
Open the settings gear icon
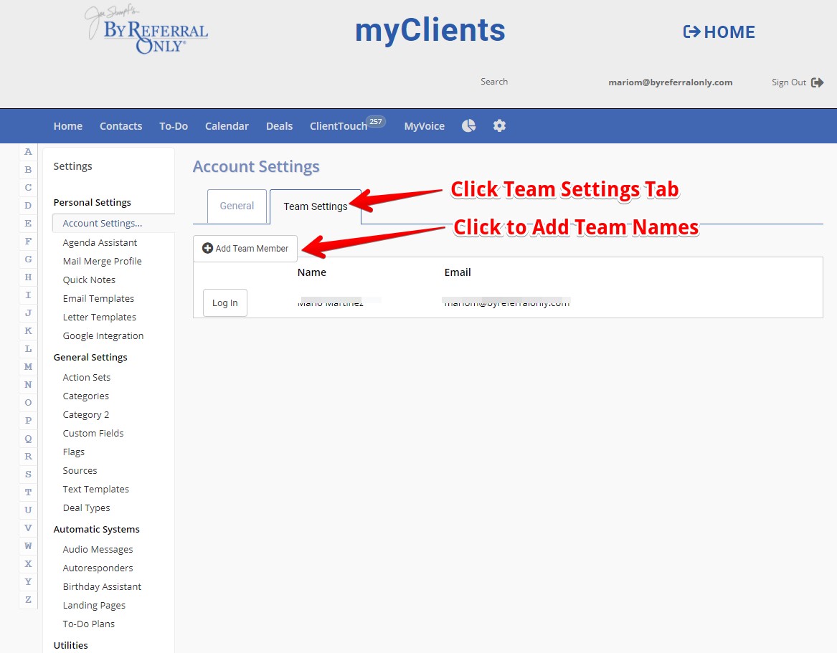point(499,126)
